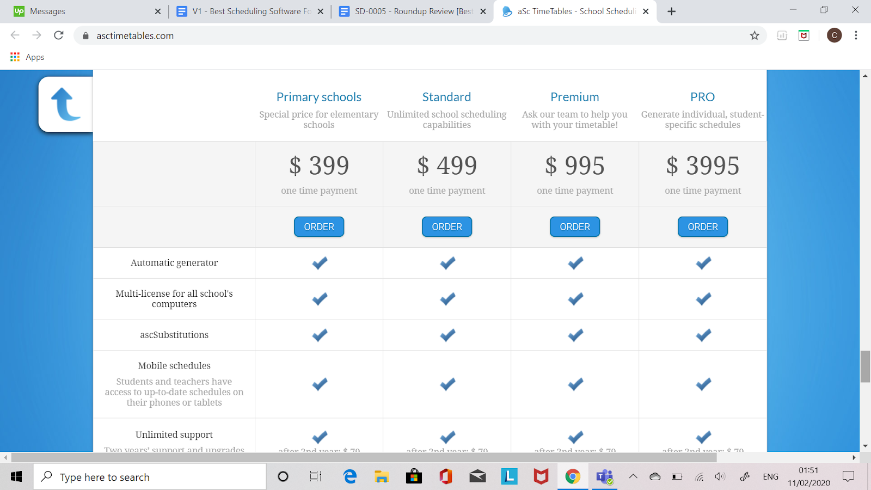Screen dimensions: 871x490
Task: Open the McAfee browser extension icon
Action: point(803,35)
